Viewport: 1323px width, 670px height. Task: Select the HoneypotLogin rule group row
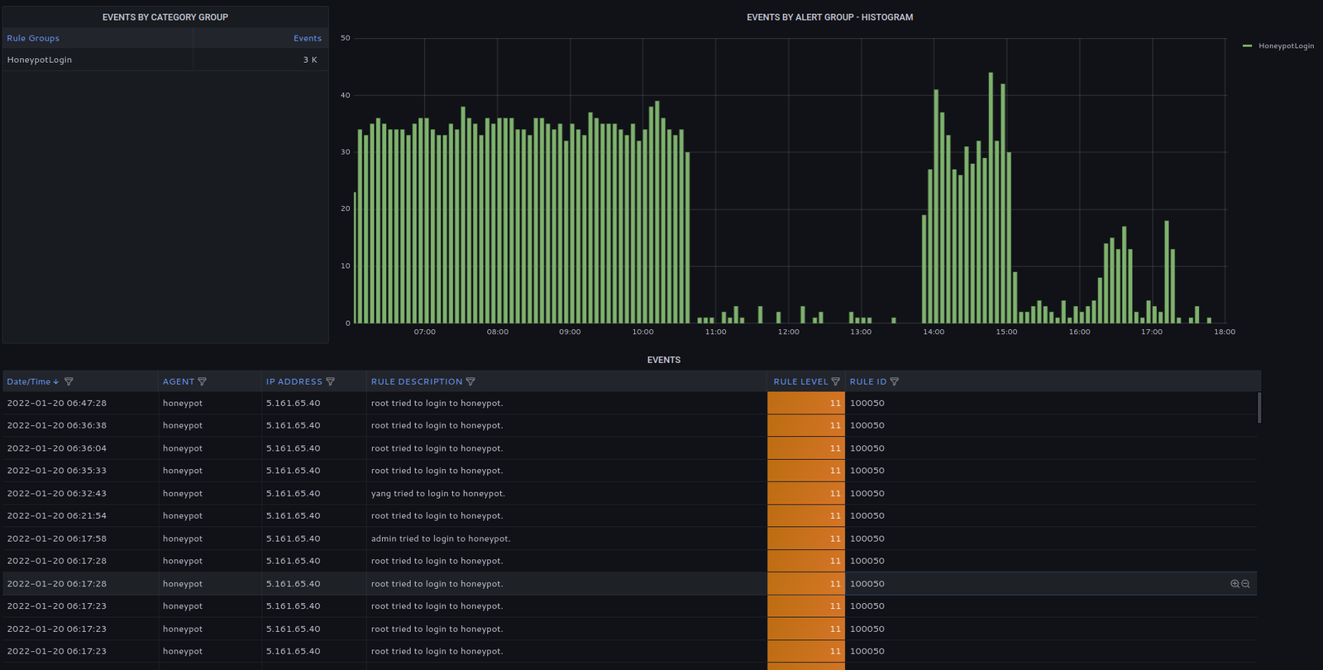40,60
